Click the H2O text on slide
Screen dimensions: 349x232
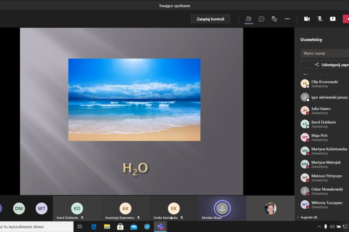click(x=135, y=169)
